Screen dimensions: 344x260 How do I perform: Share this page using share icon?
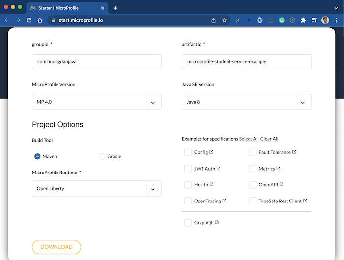[x=213, y=20]
